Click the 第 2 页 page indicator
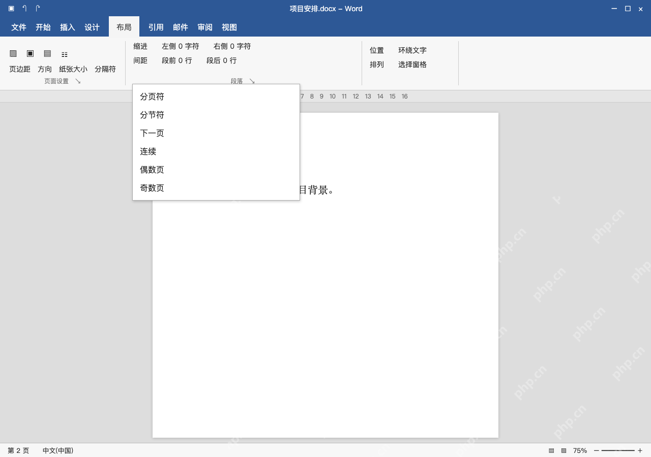 [18, 450]
